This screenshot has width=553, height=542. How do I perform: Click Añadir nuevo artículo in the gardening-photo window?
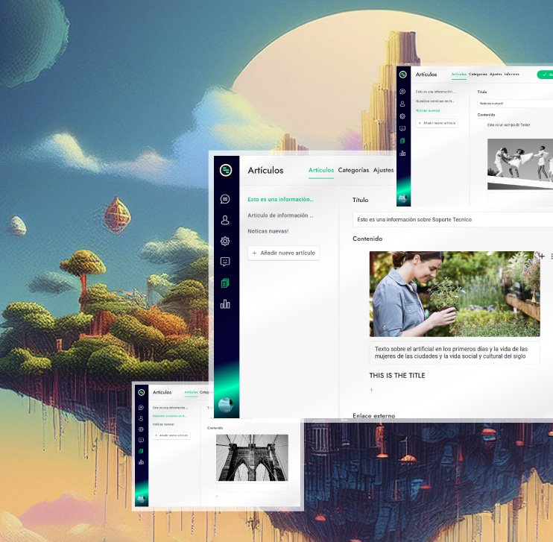(x=283, y=253)
